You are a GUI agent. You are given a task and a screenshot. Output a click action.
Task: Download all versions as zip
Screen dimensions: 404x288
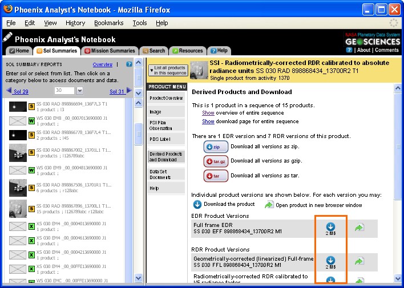216,147
